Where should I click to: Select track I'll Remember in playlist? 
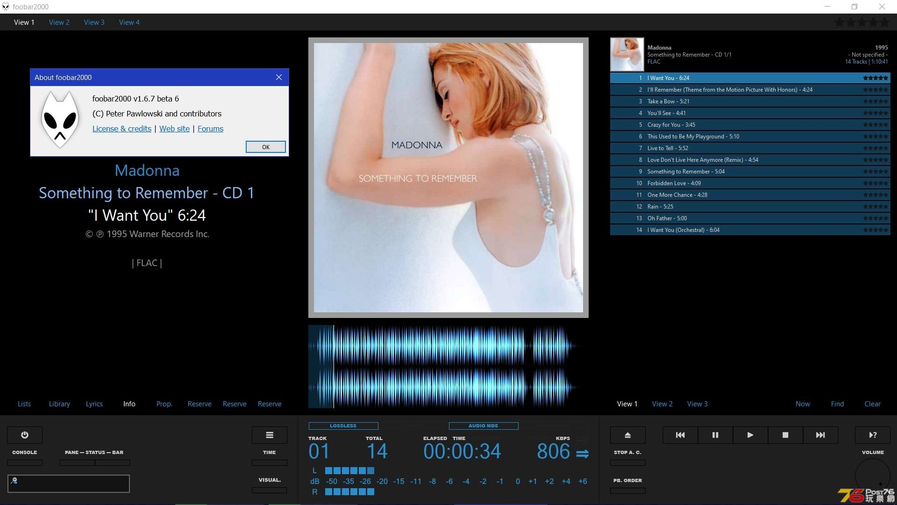[750, 90]
